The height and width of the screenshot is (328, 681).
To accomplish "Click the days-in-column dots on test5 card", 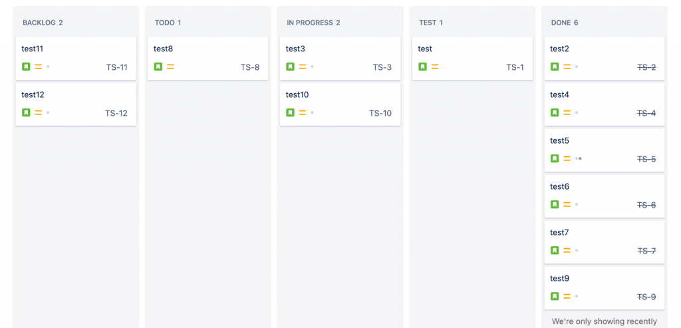I will [x=579, y=158].
